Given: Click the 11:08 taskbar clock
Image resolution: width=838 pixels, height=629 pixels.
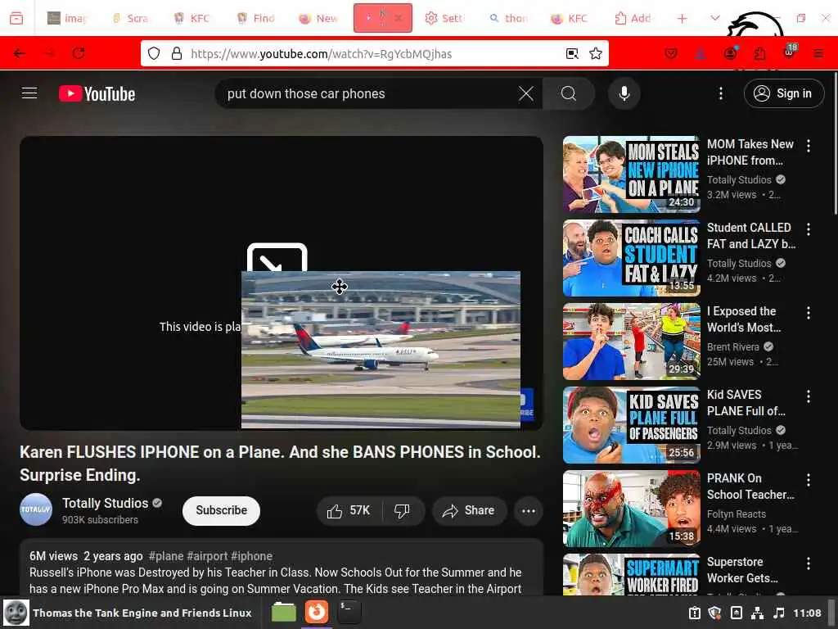Looking at the screenshot, I should [x=806, y=613].
